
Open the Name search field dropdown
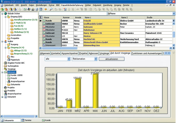click(x=174, y=13)
